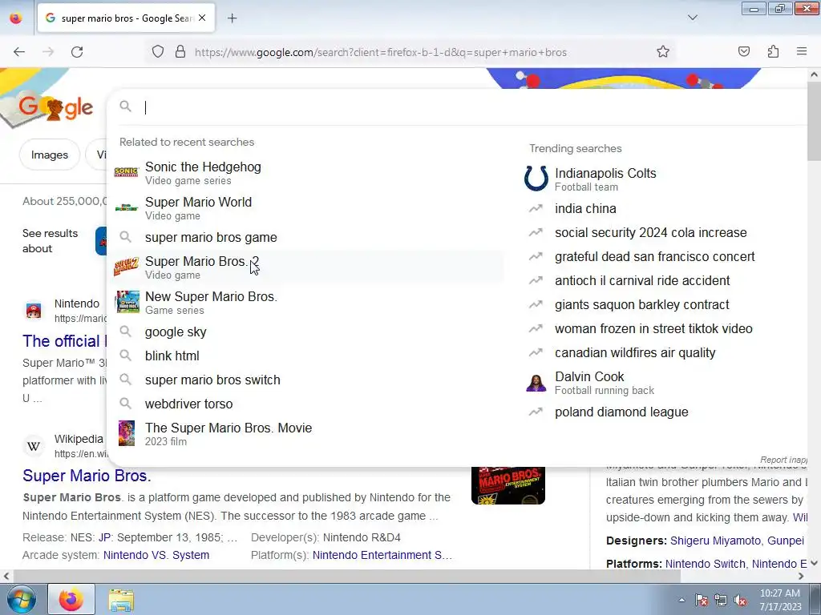This screenshot has width=821, height=615.
Task: Bookmark this page with the star icon
Action: click(663, 52)
